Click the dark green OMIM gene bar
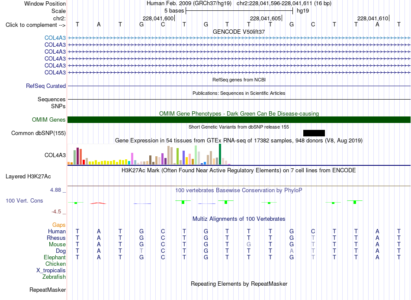 pyautogui.click(x=239, y=120)
